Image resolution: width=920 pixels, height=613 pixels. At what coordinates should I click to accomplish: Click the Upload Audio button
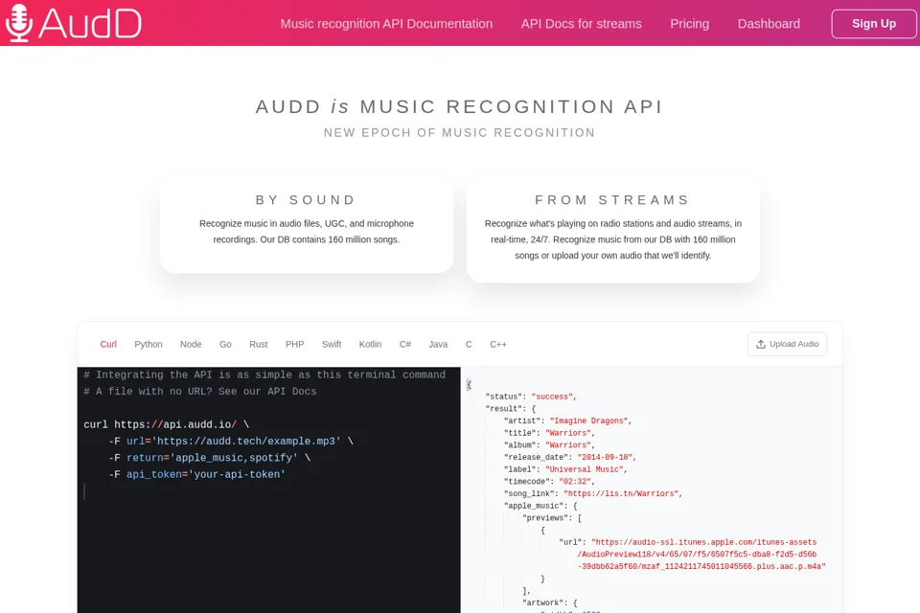(x=788, y=345)
